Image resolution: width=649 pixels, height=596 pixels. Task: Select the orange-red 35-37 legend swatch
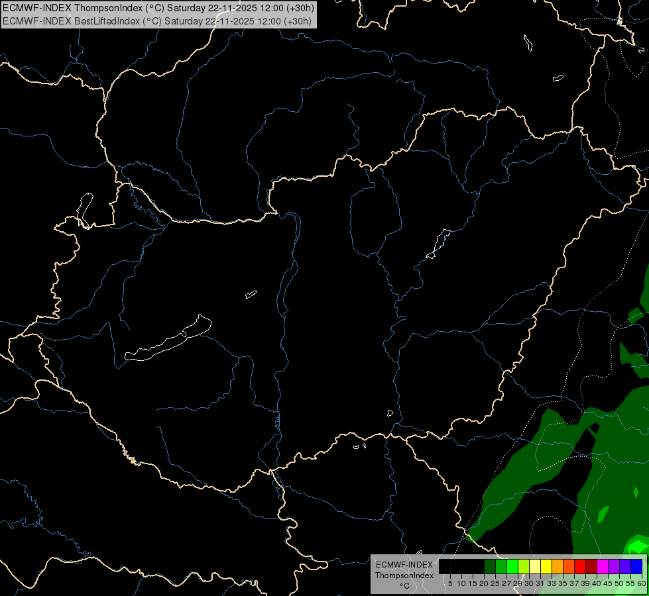(x=569, y=566)
